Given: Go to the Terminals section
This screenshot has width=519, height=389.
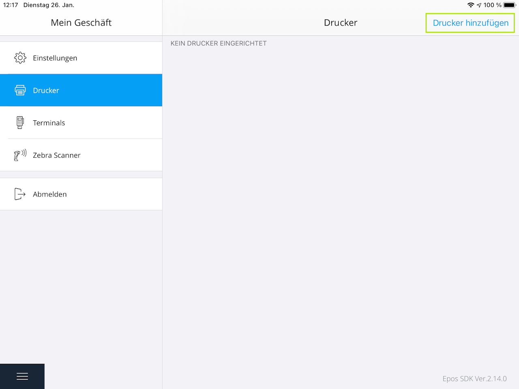Looking at the screenshot, I should click(81, 123).
